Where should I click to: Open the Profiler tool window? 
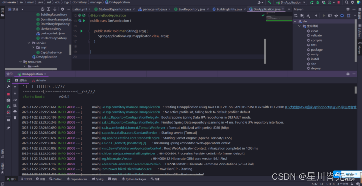[56, 179]
